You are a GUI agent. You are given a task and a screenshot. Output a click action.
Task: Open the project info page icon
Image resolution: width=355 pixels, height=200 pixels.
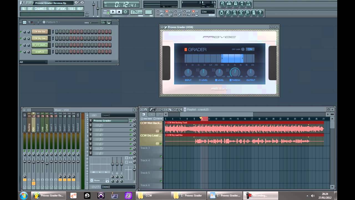pyautogui.click(x=253, y=13)
